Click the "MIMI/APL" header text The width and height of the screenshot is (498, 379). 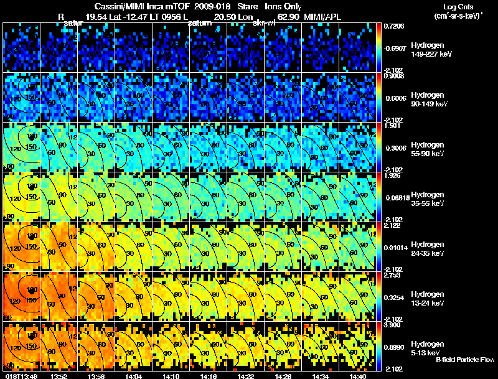(x=322, y=17)
